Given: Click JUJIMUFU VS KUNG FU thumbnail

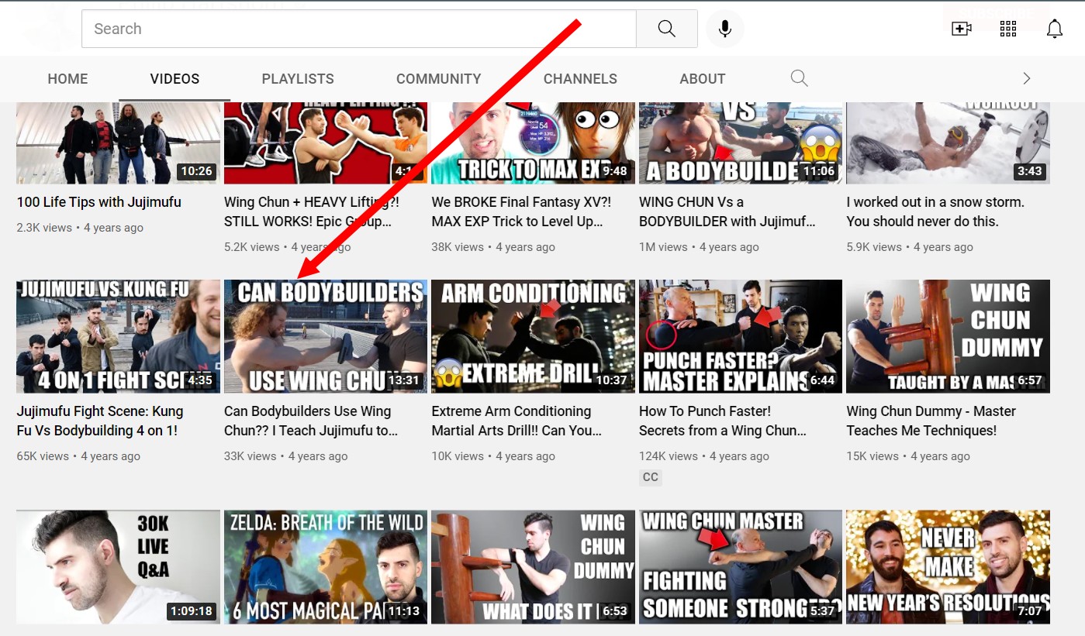Looking at the screenshot, I should click(x=118, y=337).
